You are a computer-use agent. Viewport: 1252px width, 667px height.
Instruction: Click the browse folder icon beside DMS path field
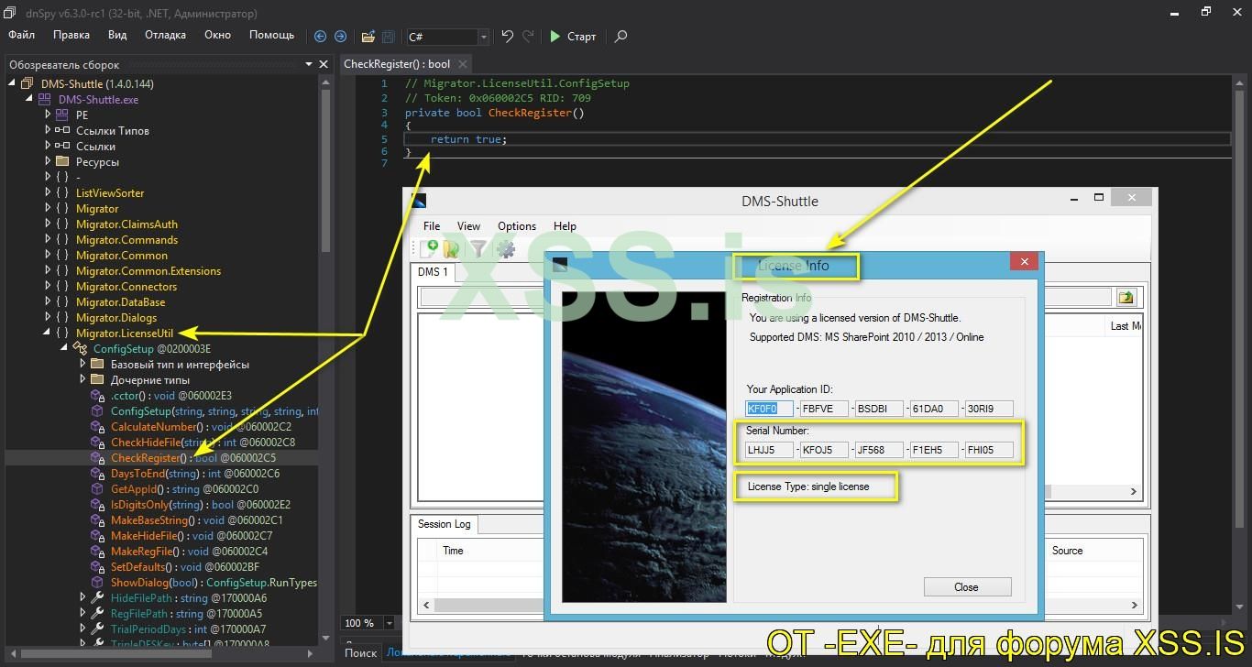point(1126,297)
